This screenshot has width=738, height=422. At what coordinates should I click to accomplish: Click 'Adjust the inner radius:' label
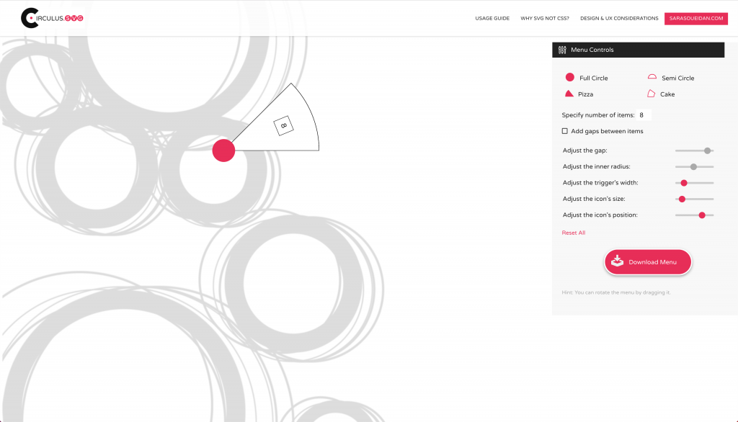click(x=596, y=166)
